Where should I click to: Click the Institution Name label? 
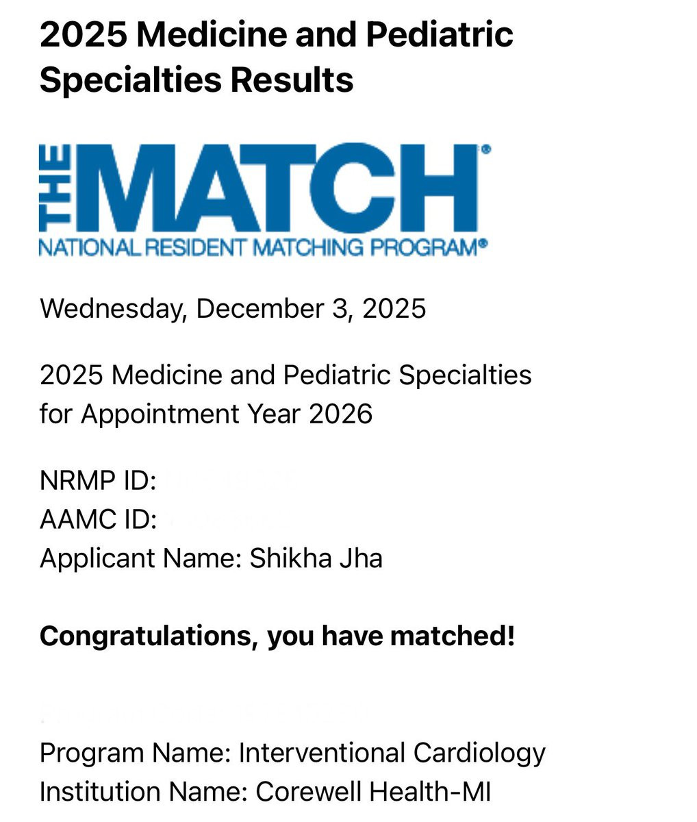point(144,792)
